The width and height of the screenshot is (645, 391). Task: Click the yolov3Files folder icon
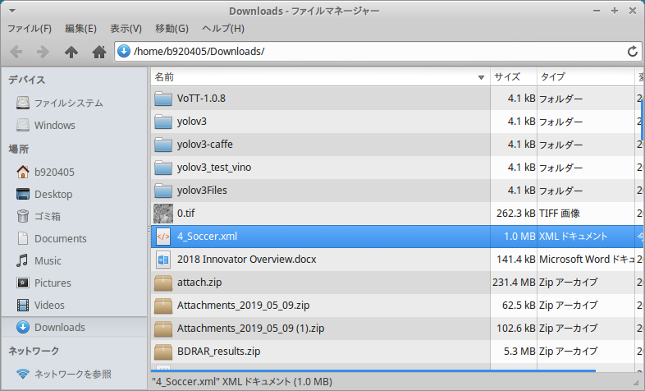pos(163,191)
